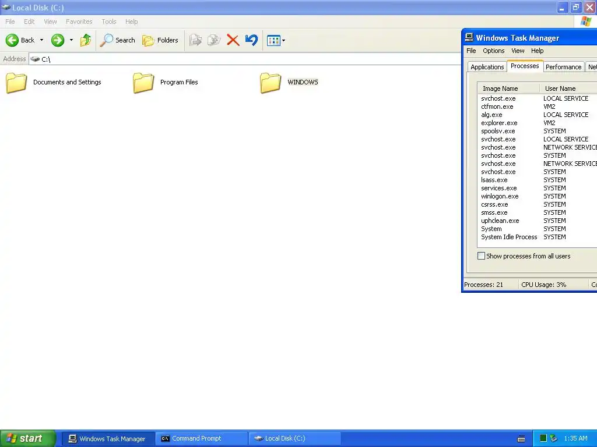Click the green Forward arrow button
The width and height of the screenshot is (597, 447).
(x=58, y=40)
